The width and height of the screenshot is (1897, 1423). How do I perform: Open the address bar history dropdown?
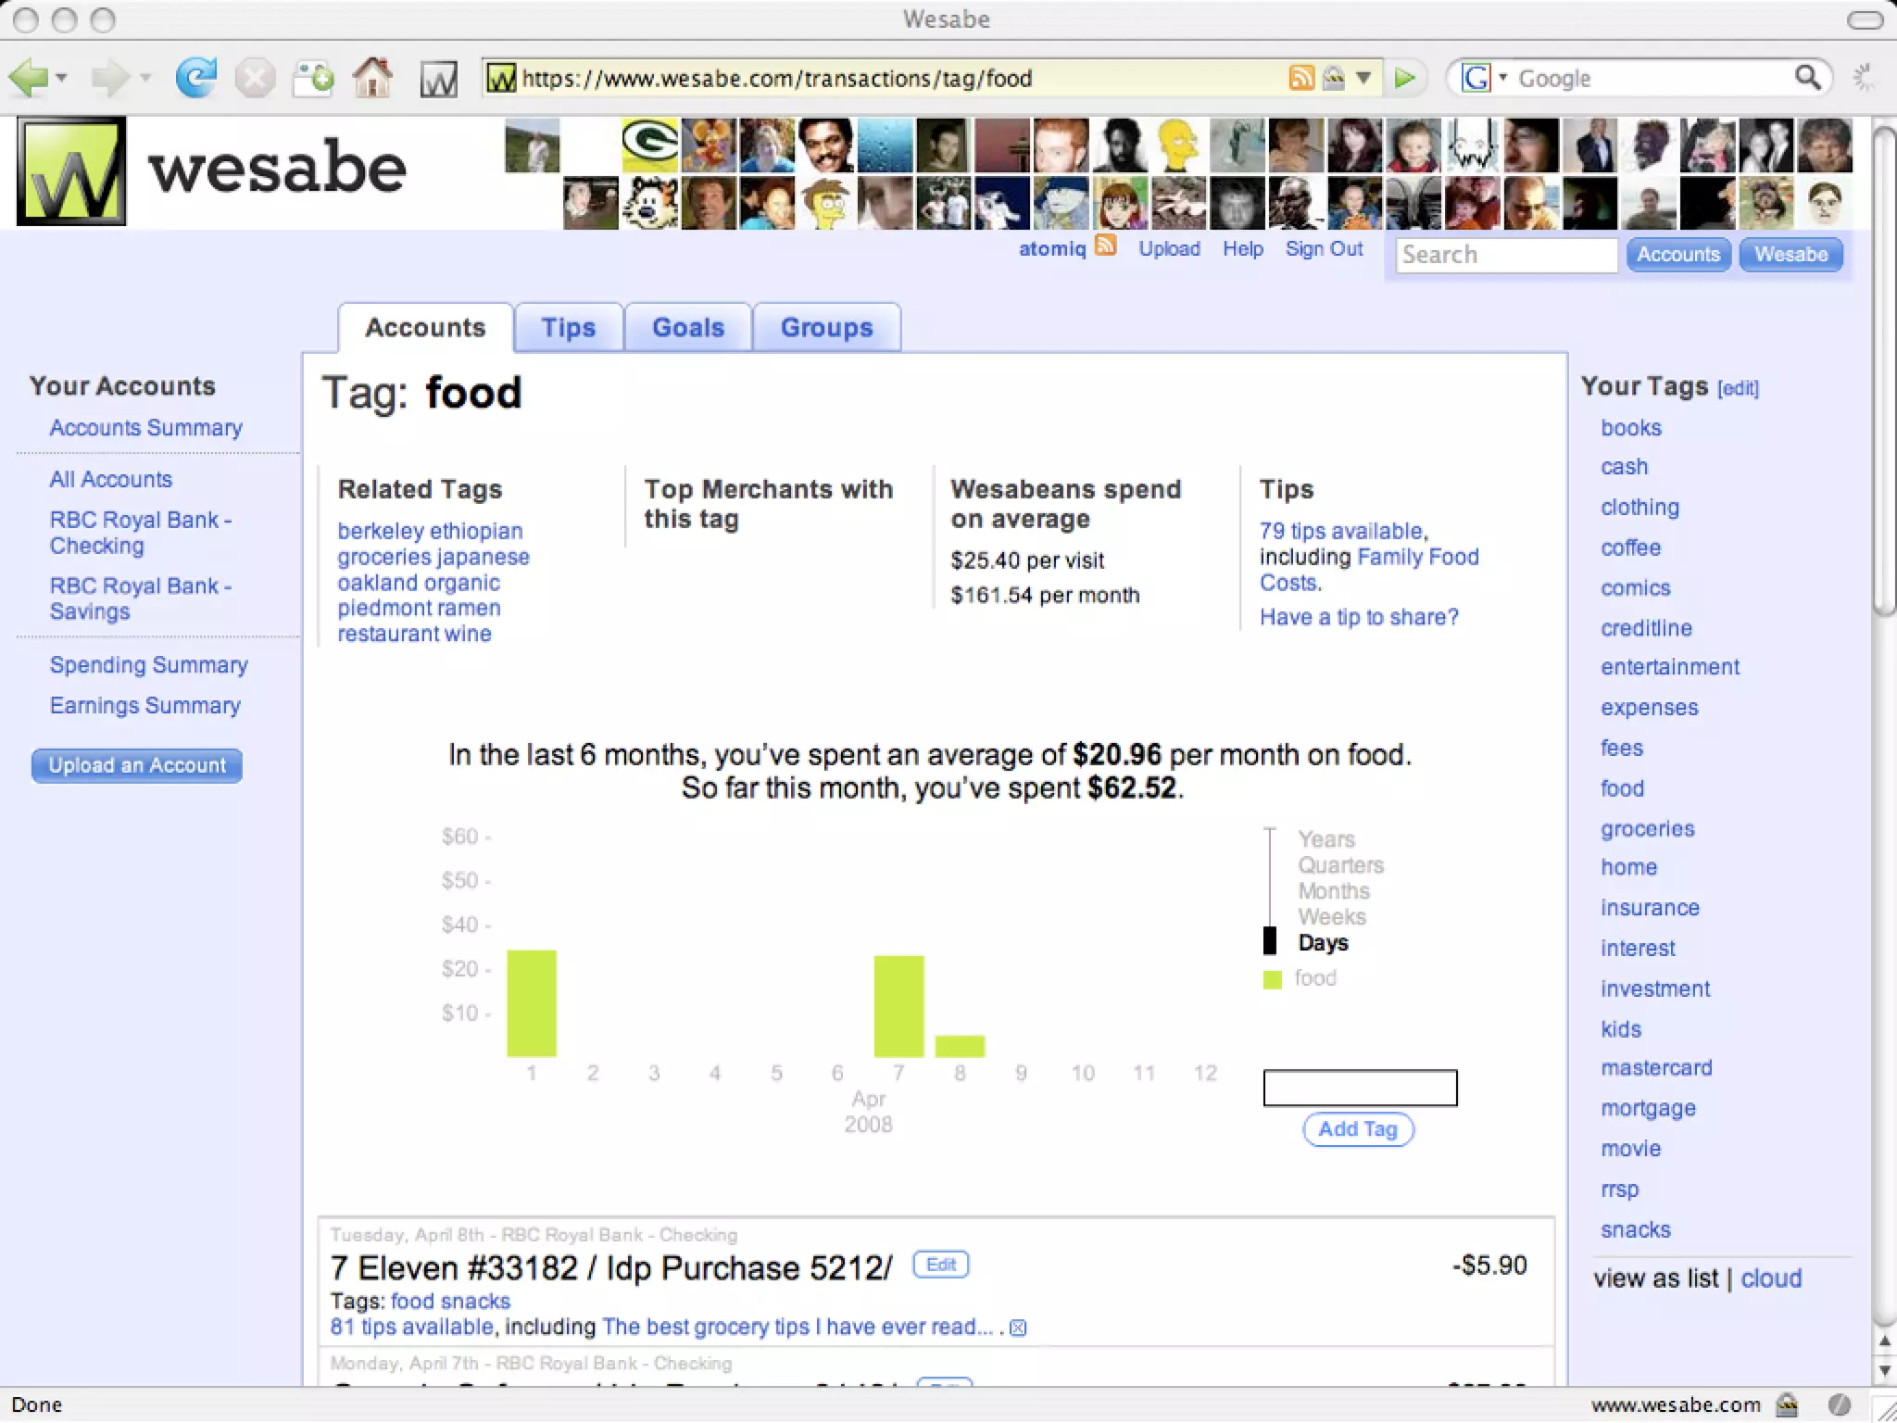1363,78
